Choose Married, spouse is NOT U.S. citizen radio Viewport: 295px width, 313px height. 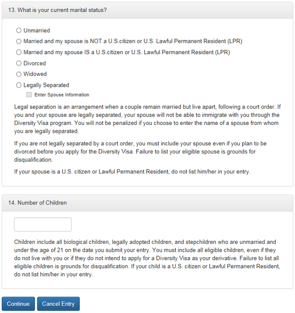(19, 41)
